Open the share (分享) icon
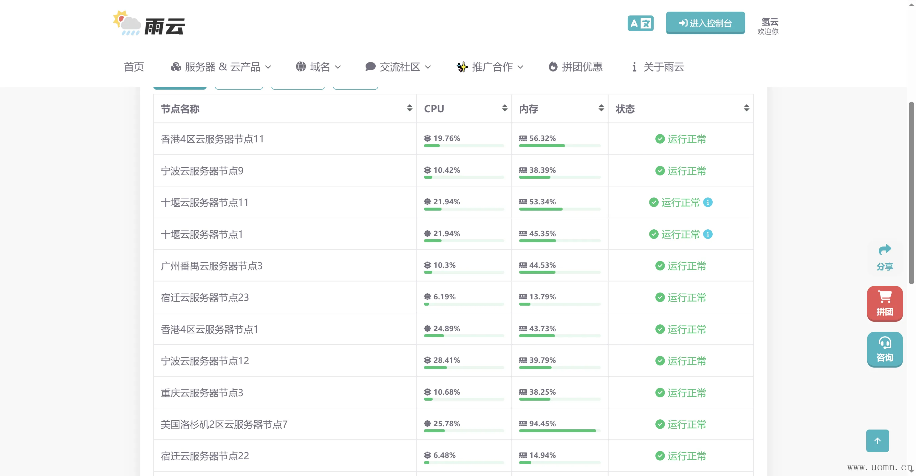This screenshot has width=916, height=476. (884, 257)
